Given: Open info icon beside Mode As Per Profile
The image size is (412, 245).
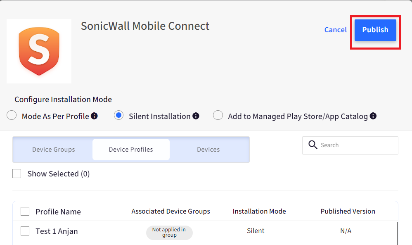Looking at the screenshot, I should 94,116.
